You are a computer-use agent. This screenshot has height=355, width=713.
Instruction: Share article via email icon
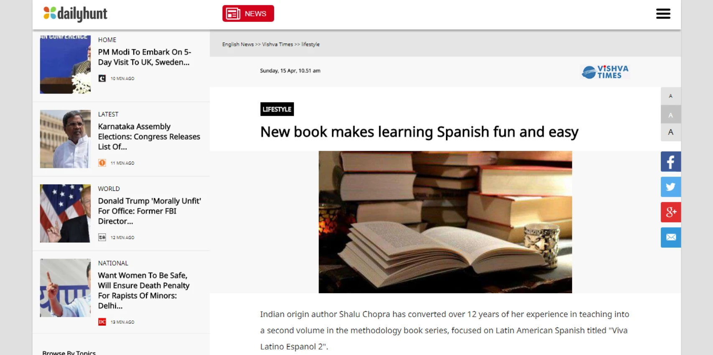click(670, 237)
